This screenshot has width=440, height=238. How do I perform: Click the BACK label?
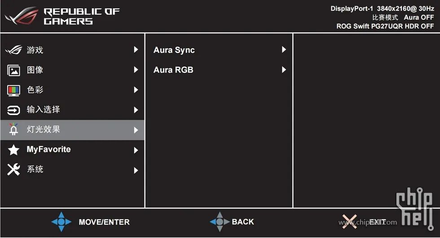click(243, 222)
